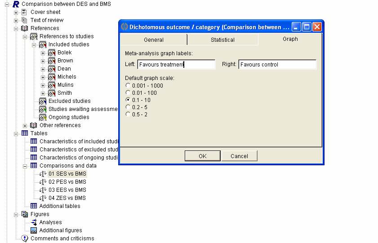
Task: Click the Bolek study icon
Action: tap(52, 53)
